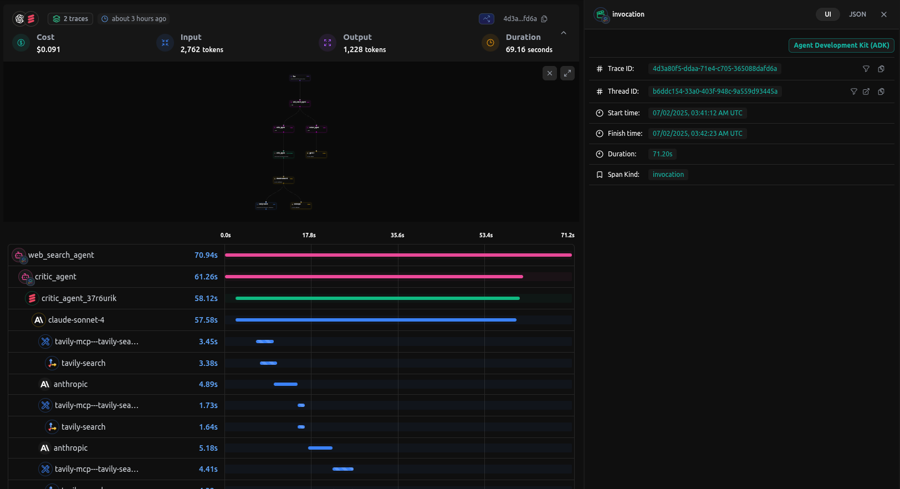Close the graph visualization panel

point(549,73)
